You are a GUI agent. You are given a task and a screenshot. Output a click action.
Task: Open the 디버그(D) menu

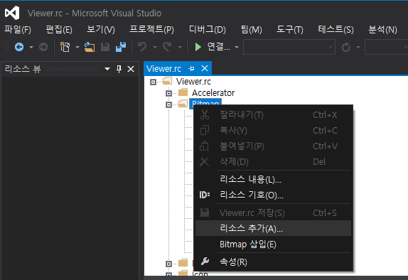207,29
